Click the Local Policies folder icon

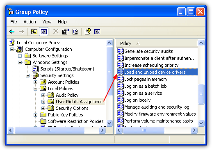43,89
